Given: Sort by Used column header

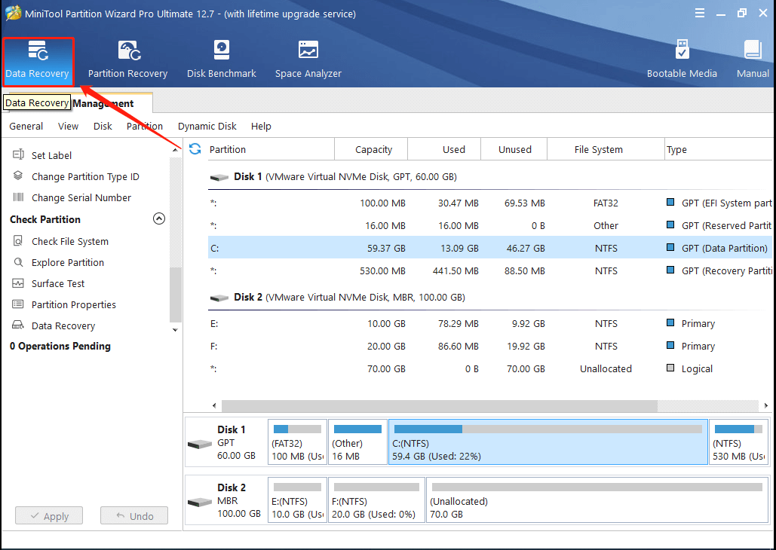Looking at the screenshot, I should click(x=444, y=149).
